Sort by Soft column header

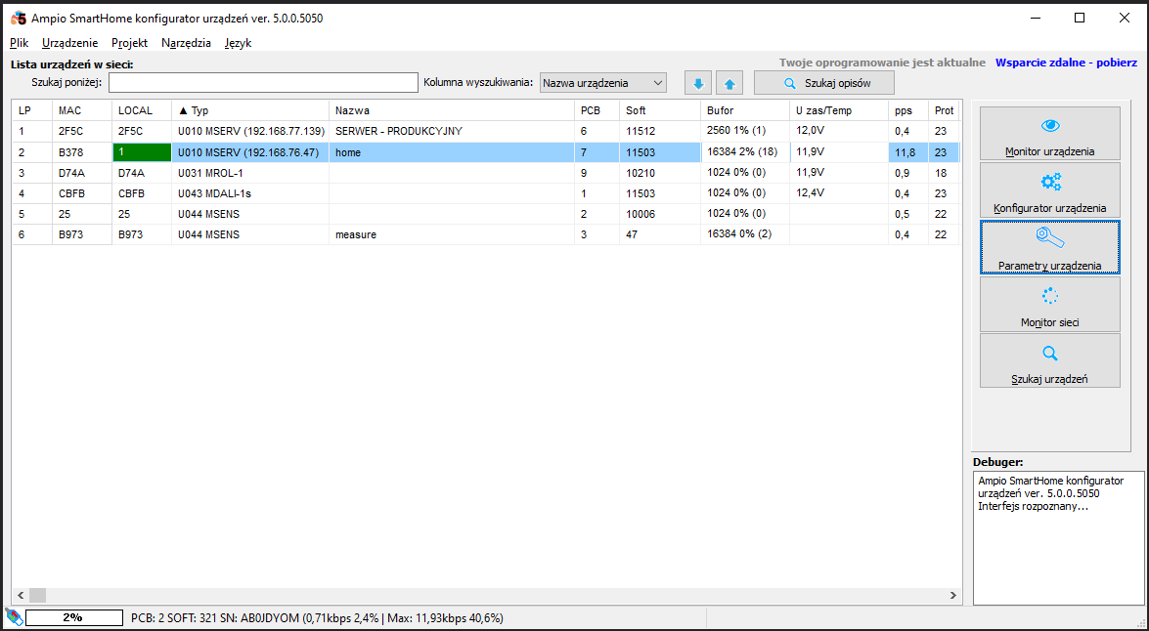(x=659, y=110)
